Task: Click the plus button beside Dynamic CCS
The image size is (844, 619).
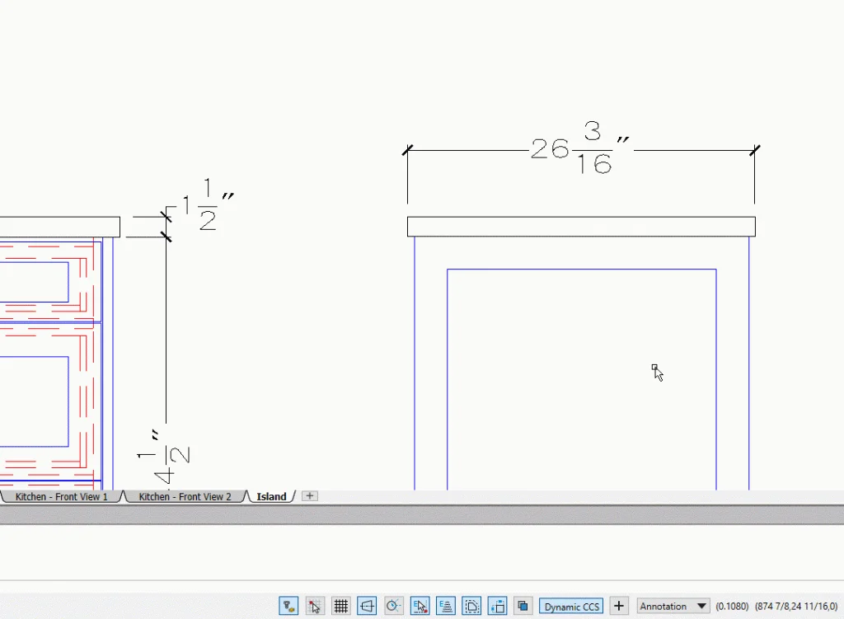Action: point(620,607)
